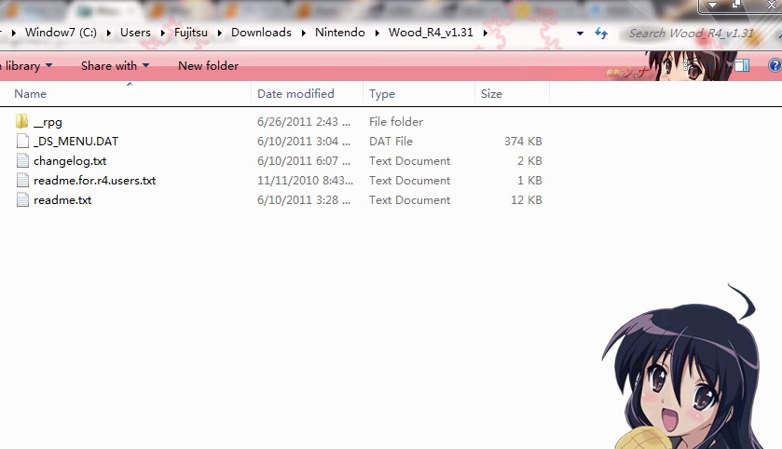This screenshot has width=782, height=449.
Task: Go to Window7 (C:) in breadcrumb
Action: coord(61,33)
